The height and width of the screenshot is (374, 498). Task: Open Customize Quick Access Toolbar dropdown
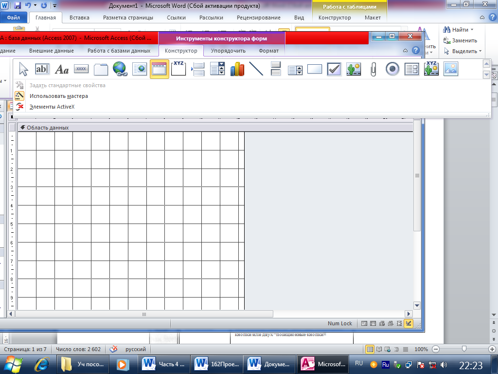tap(54, 6)
